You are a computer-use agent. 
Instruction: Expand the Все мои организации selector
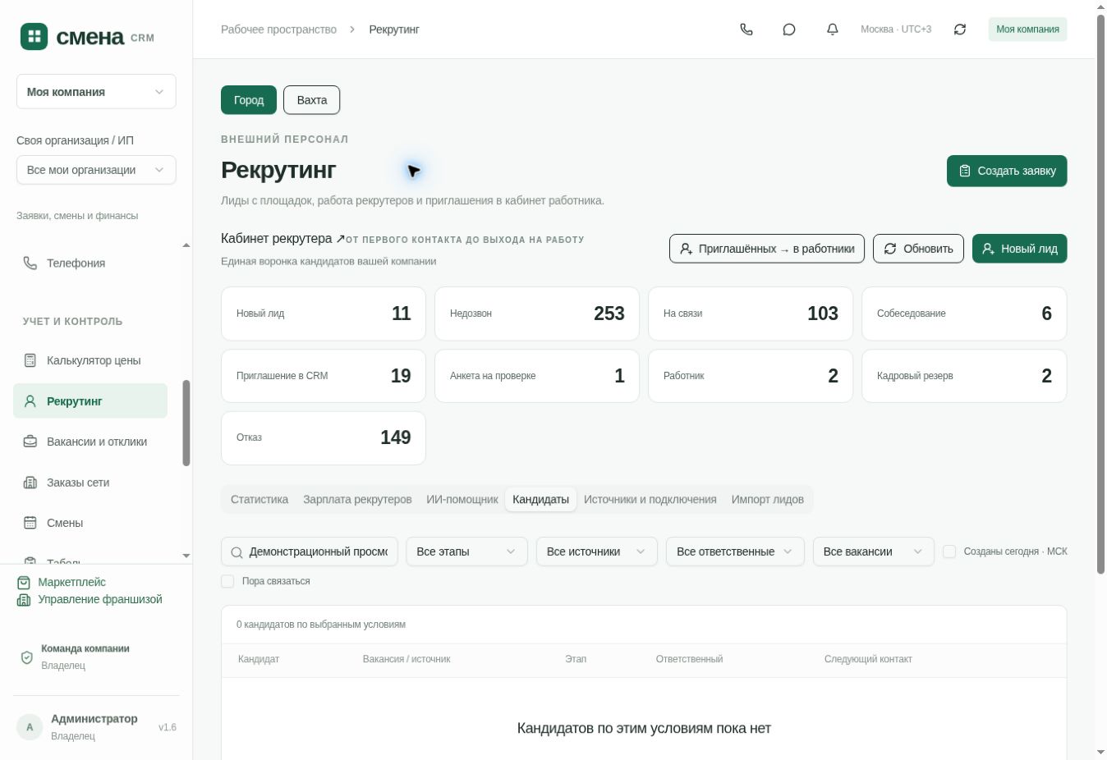point(96,170)
